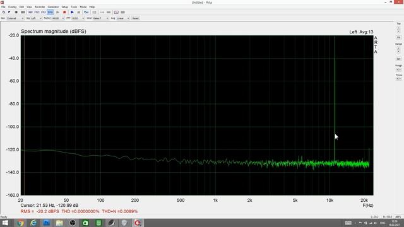
Task: Expand the Avg averaging dropdown set to Linear
Action: coord(123,18)
